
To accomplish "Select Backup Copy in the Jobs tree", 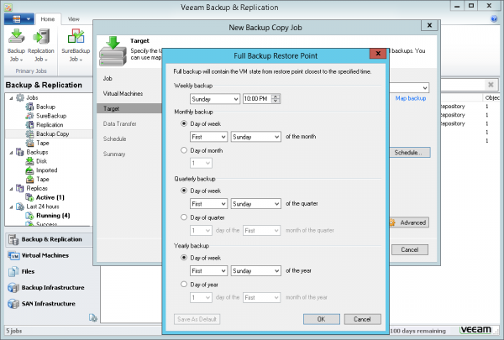I will coord(50,133).
